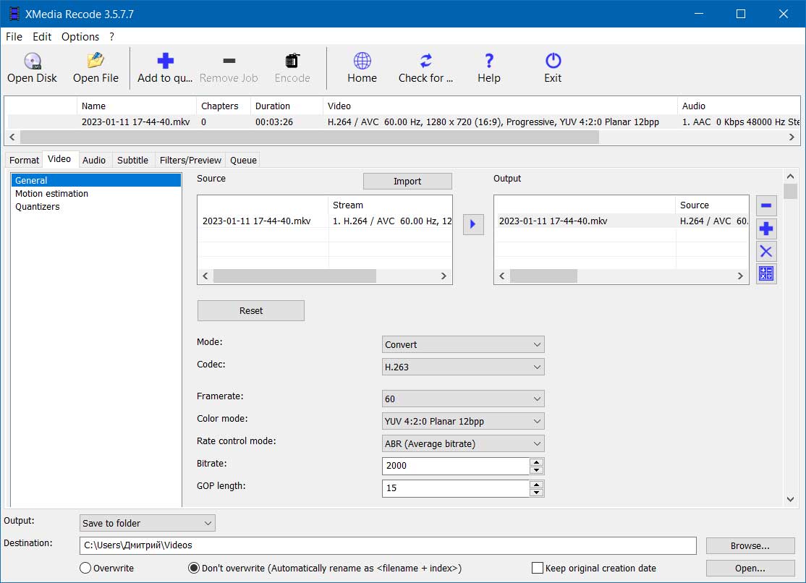
Task: Select output stream row in Output list
Action: pos(622,221)
